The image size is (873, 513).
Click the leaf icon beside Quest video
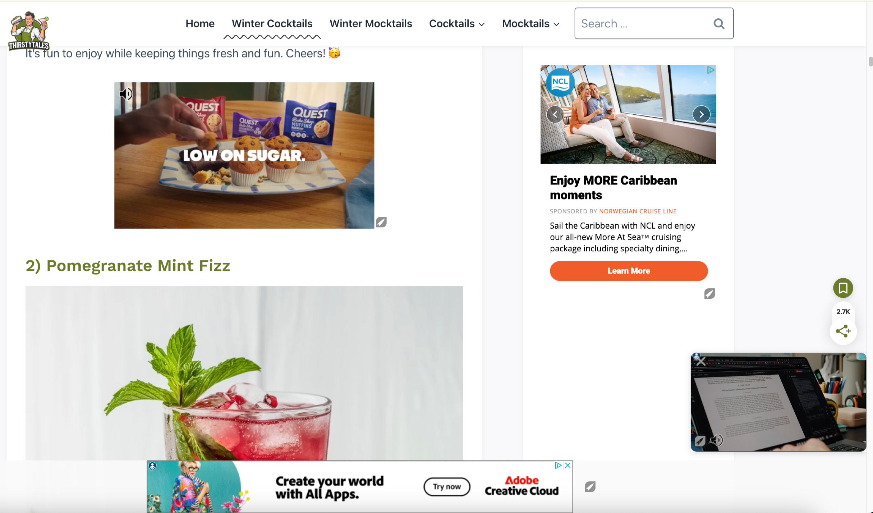click(381, 222)
